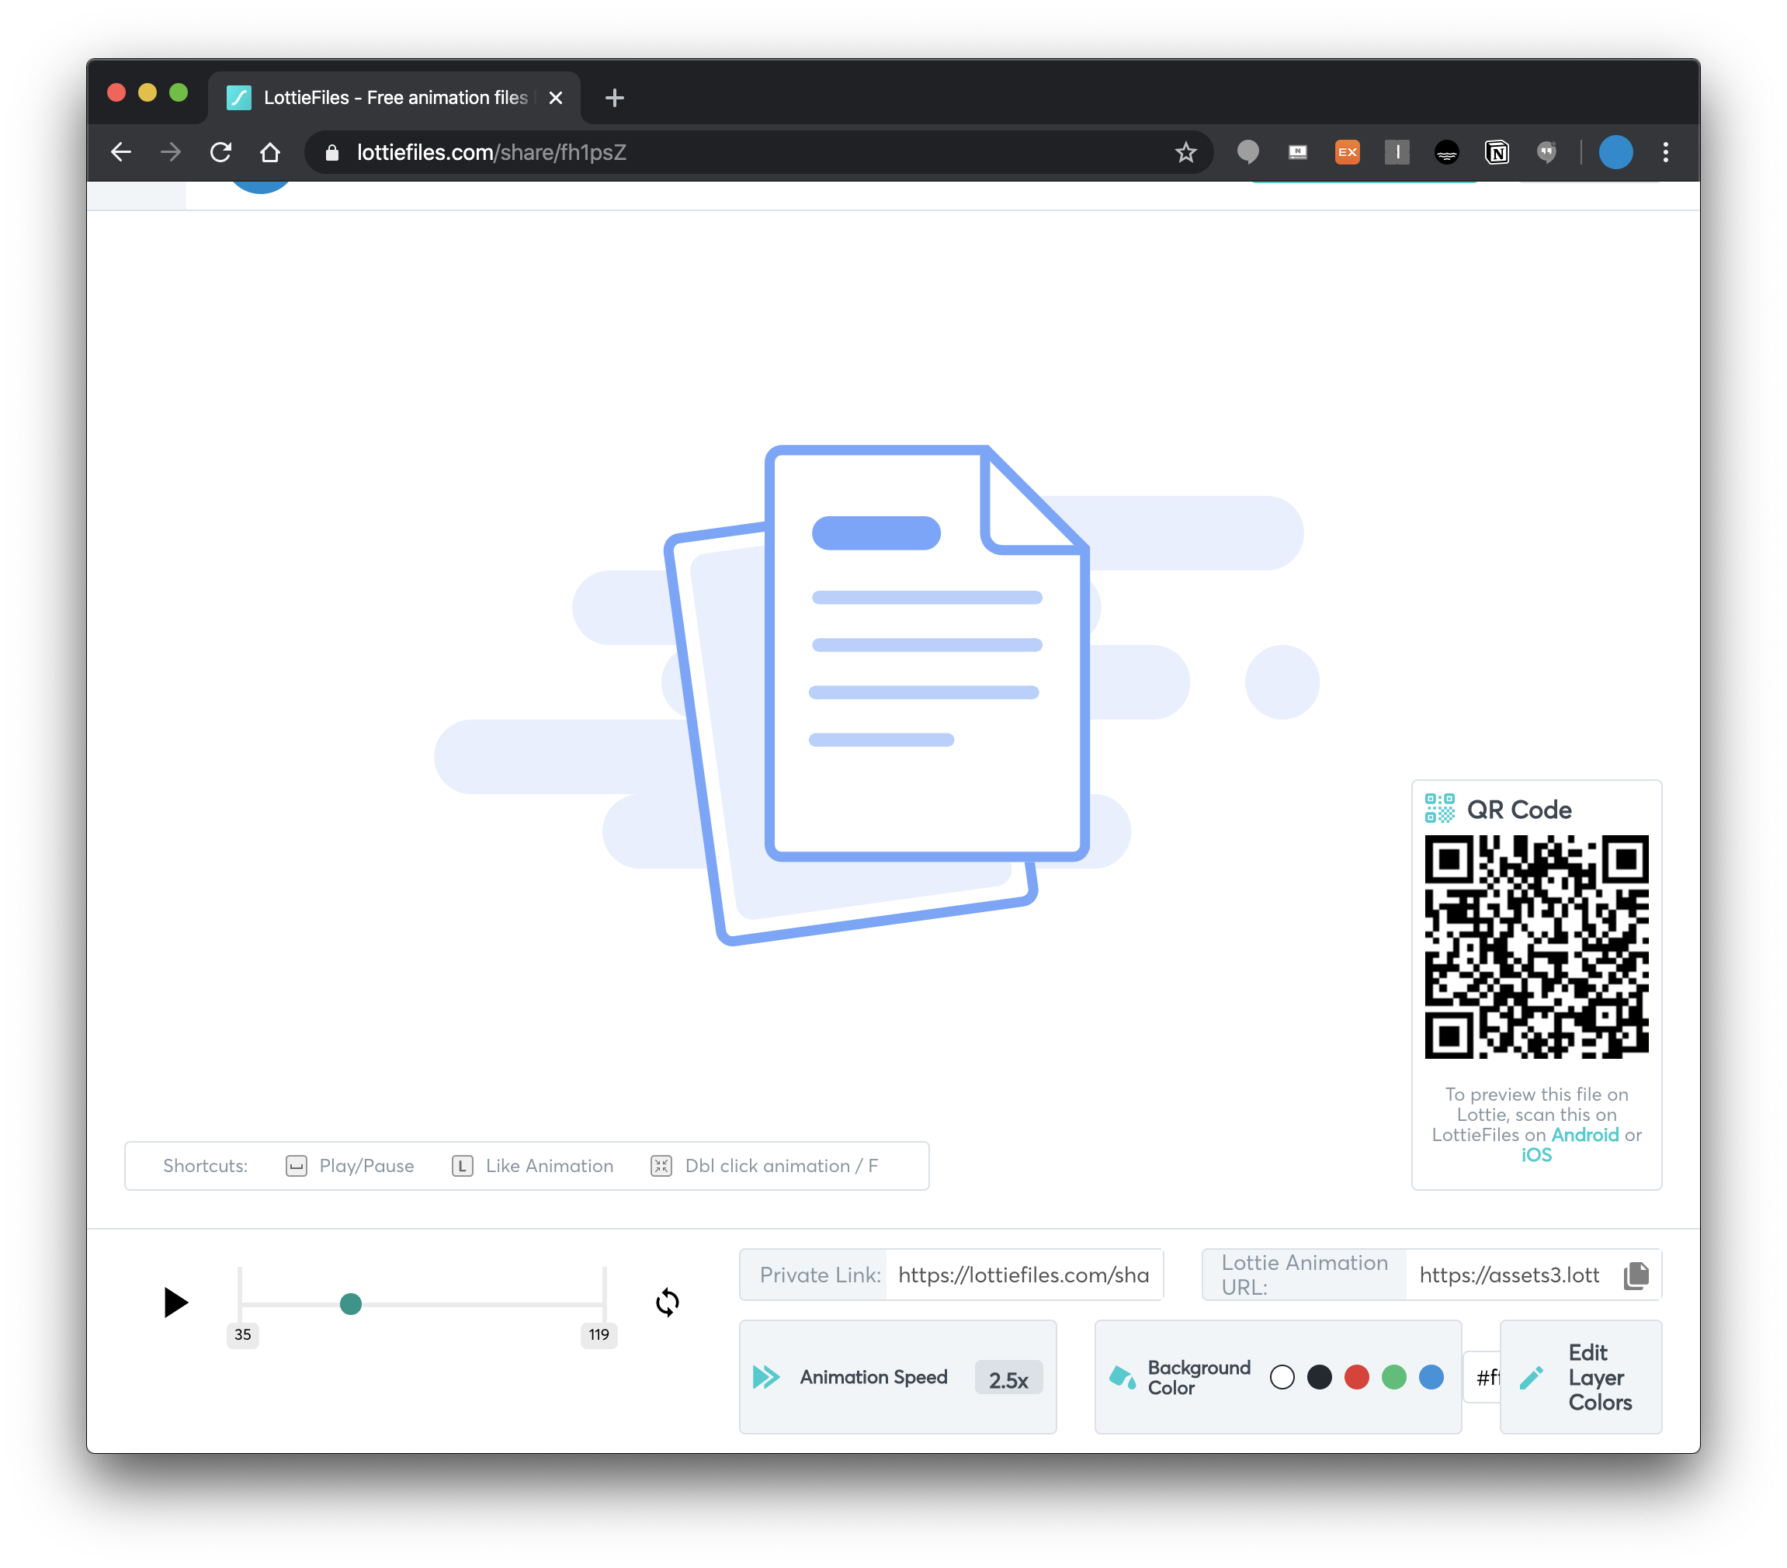Click the lock site info icon
This screenshot has height=1568, width=1787.
[x=331, y=153]
